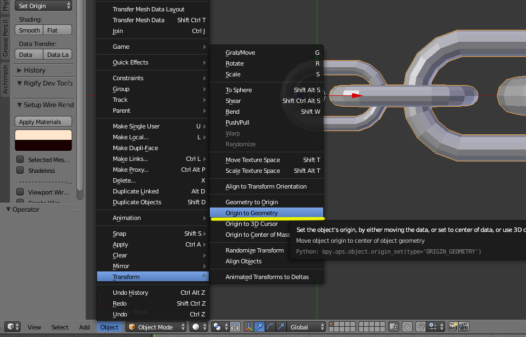Toggle the 3D manipulator axes icon
The width and height of the screenshot is (526, 337).
[248, 327]
